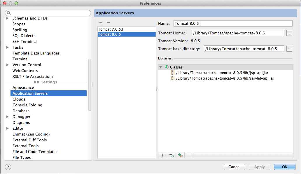The image size is (301, 174).
Task: Open SQL Dialects settings
Action: tap(24, 36)
